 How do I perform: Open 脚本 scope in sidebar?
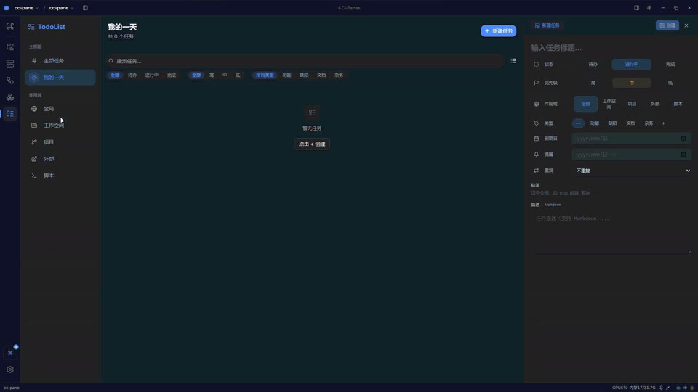click(x=60, y=176)
